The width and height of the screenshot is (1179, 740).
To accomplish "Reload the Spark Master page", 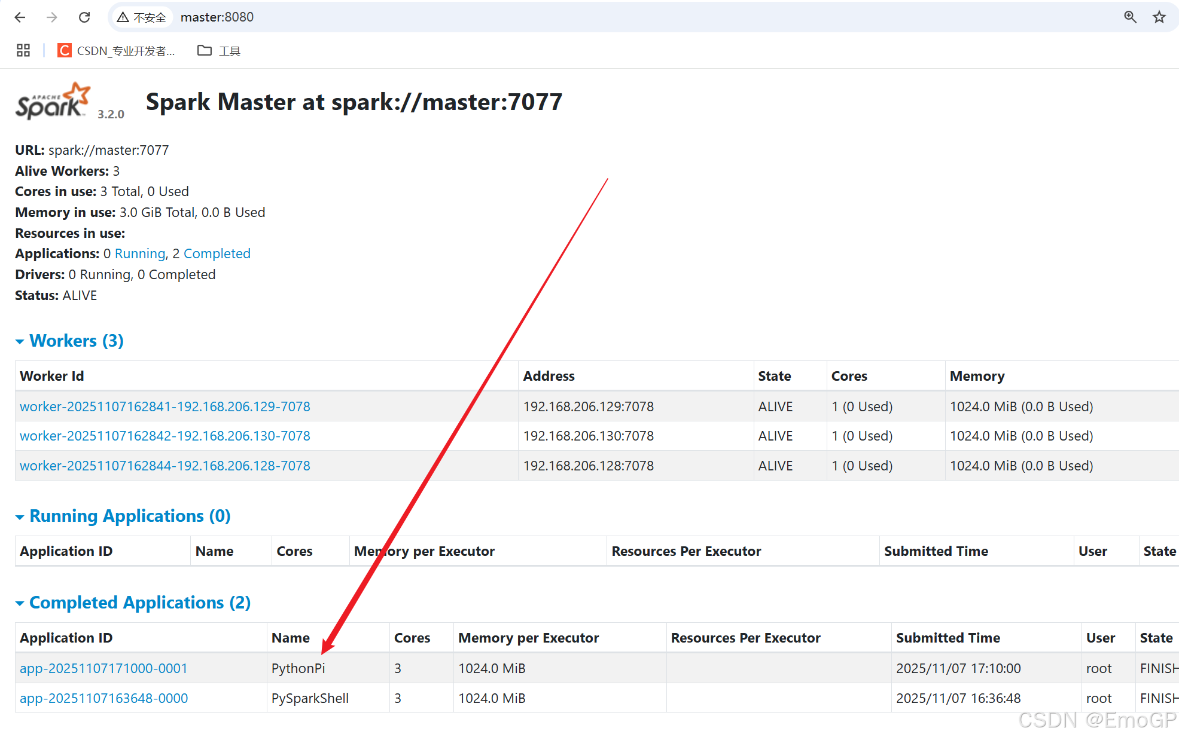I will pos(84,17).
